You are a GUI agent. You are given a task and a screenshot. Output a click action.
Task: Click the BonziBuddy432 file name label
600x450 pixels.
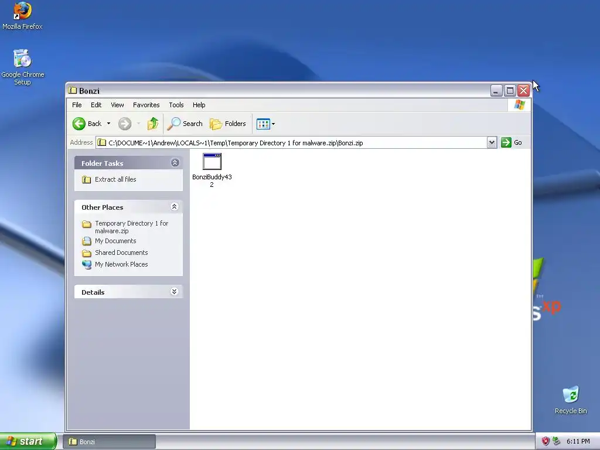click(x=212, y=180)
